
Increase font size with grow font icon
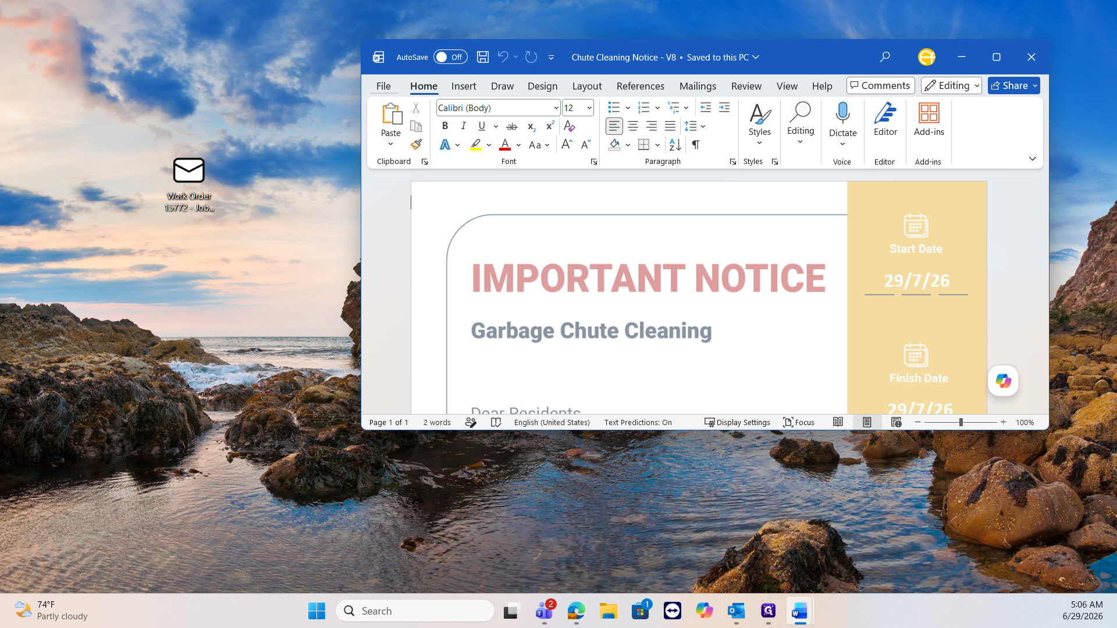pos(567,145)
